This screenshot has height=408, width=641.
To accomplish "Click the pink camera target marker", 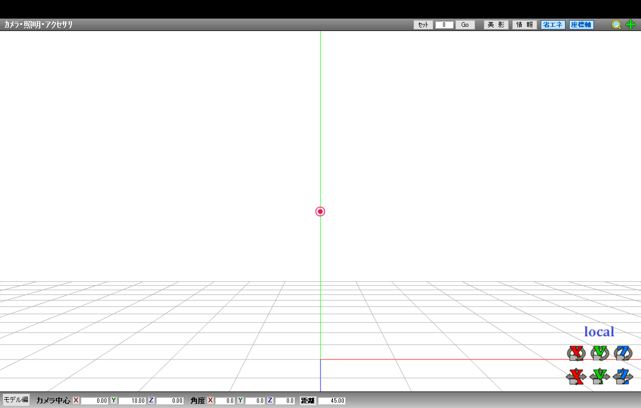I will pyautogui.click(x=320, y=211).
